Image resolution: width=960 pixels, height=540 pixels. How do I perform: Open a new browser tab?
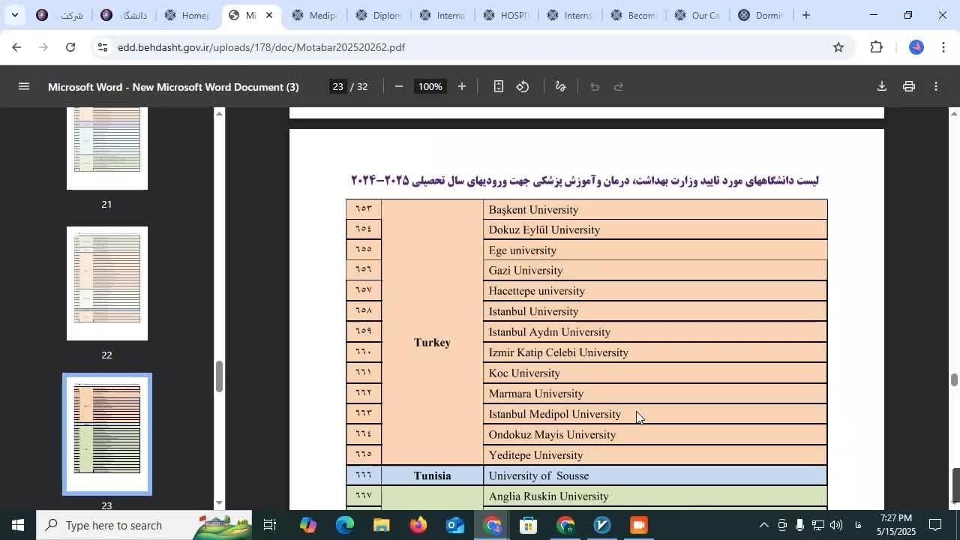point(806,15)
